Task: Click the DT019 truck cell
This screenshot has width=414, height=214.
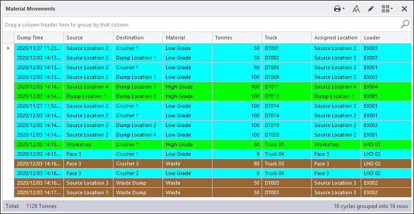Action: coord(286,125)
